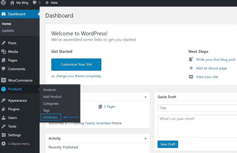Collapse the Activity widget toggle arrow
Screen dimensions: 237x153
pyautogui.click(x=146, y=138)
